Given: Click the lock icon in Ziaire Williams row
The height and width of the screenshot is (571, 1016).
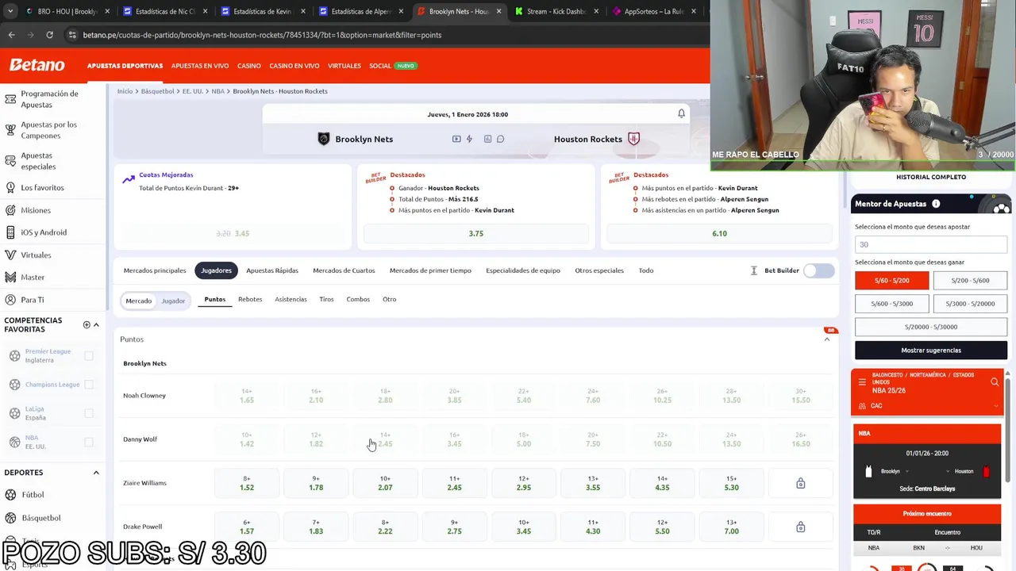Looking at the screenshot, I should click(x=800, y=483).
